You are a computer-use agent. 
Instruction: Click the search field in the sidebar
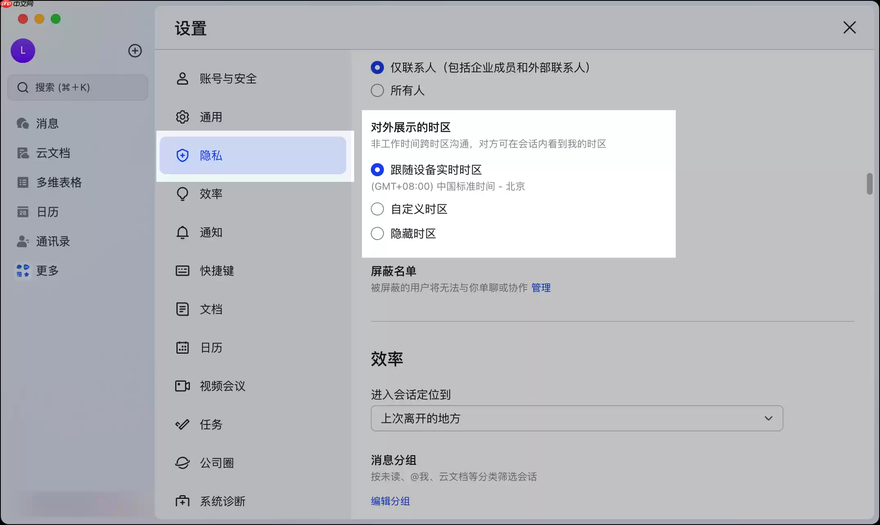point(77,87)
